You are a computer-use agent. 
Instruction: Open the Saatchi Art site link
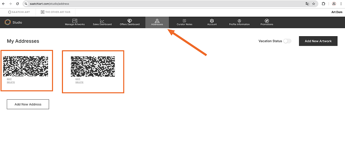19,12
